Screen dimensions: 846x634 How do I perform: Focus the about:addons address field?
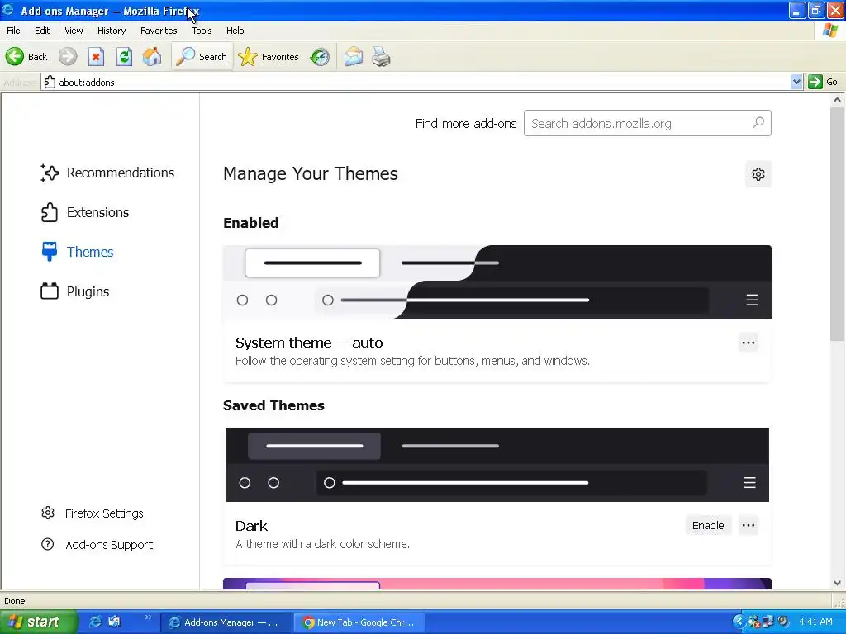416,82
